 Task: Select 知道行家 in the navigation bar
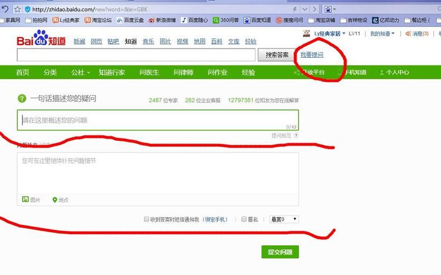pos(112,73)
